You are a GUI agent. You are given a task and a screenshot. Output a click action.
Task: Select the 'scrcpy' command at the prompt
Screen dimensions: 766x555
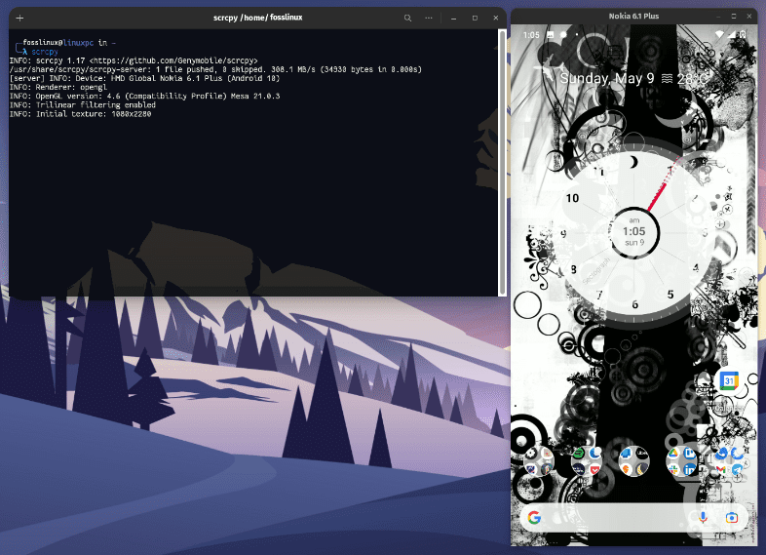pyautogui.click(x=45, y=52)
